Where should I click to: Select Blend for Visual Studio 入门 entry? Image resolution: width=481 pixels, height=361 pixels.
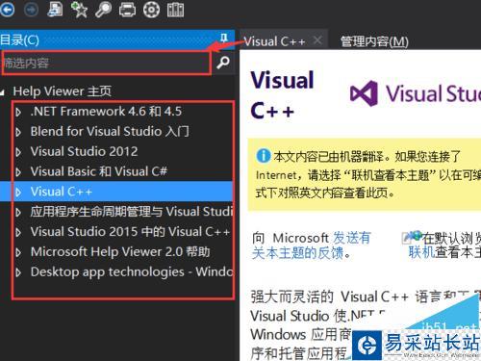coord(110,132)
